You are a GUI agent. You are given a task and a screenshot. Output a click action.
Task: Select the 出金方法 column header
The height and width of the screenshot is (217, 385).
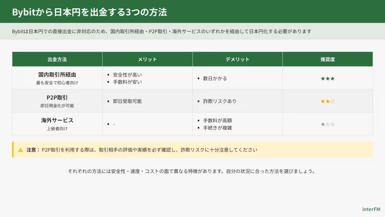pos(57,59)
